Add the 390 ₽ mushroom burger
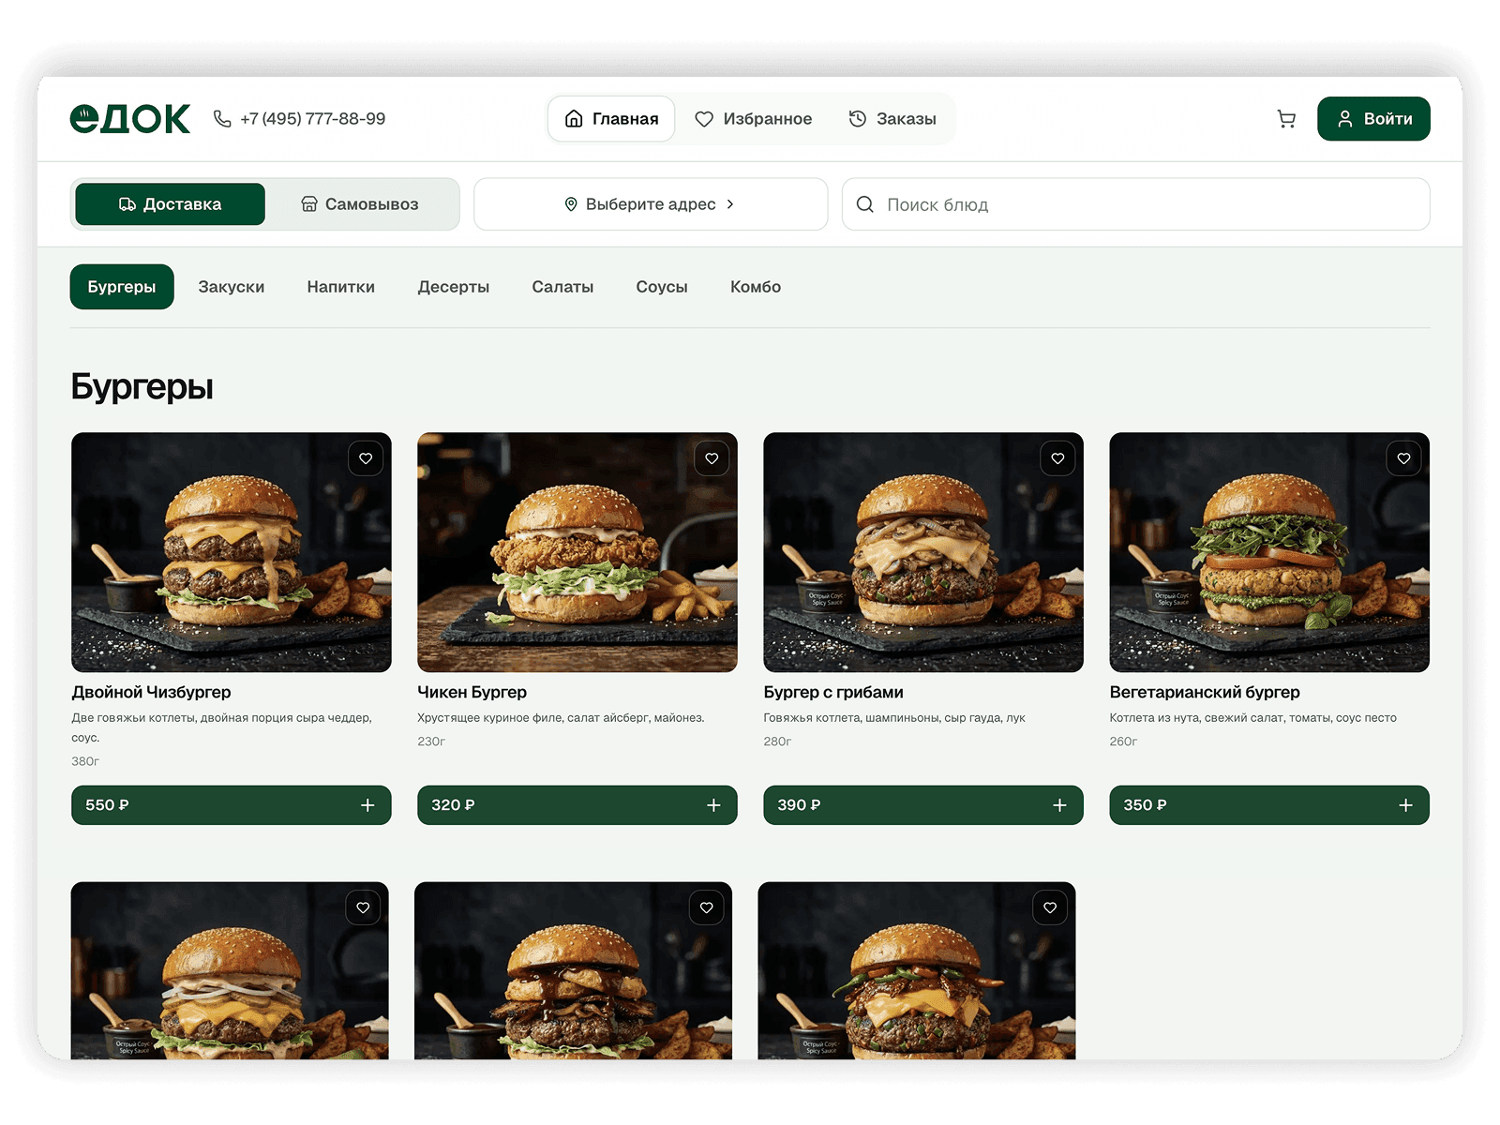Image resolution: width=1500 pixels, height=1125 pixels. (x=923, y=805)
